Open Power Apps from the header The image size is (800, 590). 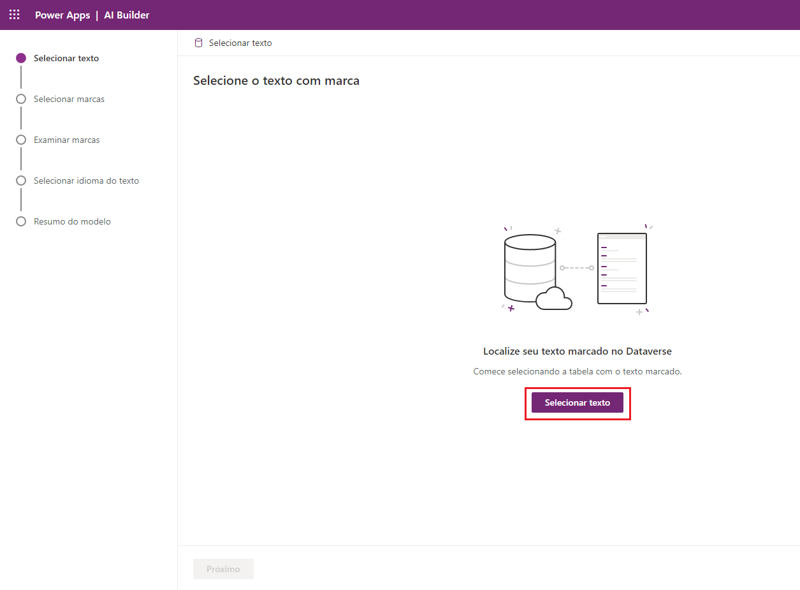(x=62, y=14)
